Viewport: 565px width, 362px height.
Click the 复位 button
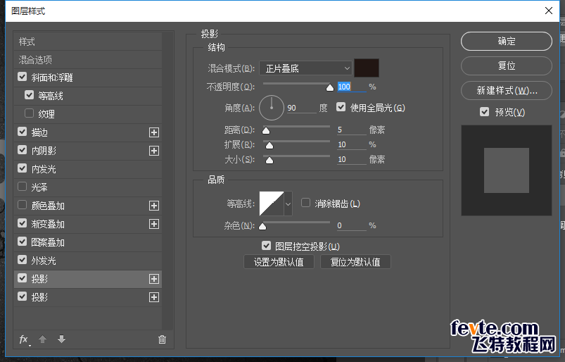tap(507, 65)
